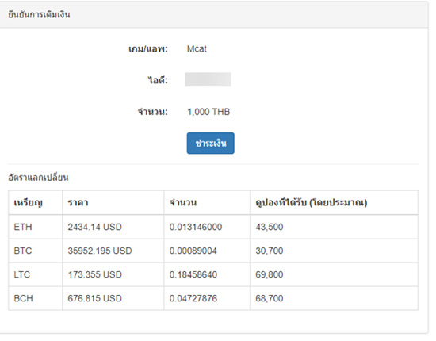Click the 1,000 THB amount text
The image size is (436, 341).
[208, 112]
